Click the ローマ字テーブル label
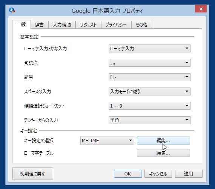 pyautogui.click(x=39, y=153)
